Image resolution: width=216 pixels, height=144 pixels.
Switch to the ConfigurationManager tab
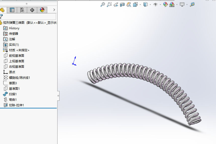click(x=22, y=10)
